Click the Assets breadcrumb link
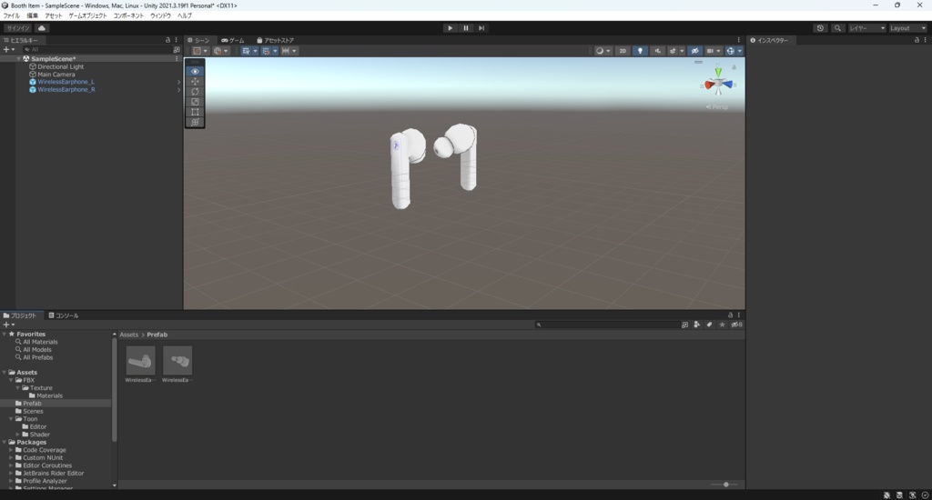 (129, 335)
